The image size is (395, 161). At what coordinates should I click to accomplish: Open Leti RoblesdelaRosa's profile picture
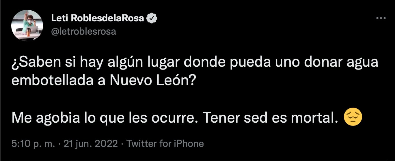[27, 25]
